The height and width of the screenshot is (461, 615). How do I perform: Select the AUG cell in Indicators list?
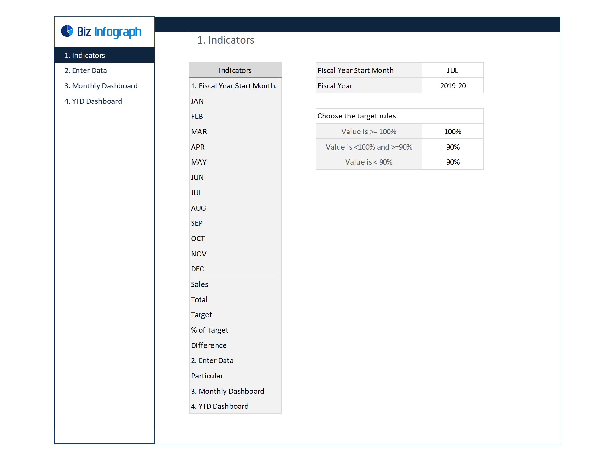click(235, 208)
